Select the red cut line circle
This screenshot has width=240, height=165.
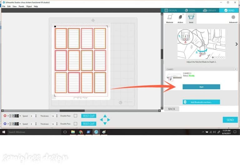[x=5, y=116]
